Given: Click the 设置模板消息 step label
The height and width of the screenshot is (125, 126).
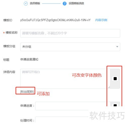Looking at the screenshot, I should coord(76,3).
